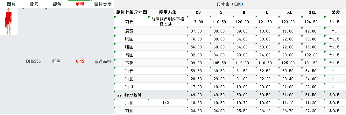Open the red dress product thumbnail

pyautogui.click(x=9, y=21)
